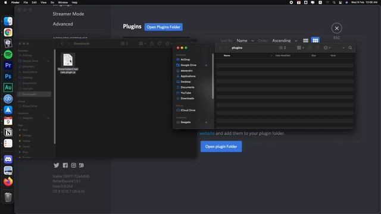Change view mode in plugins window toolbar
Image resolution: width=381 pixels, height=214 pixels.
click(x=282, y=48)
